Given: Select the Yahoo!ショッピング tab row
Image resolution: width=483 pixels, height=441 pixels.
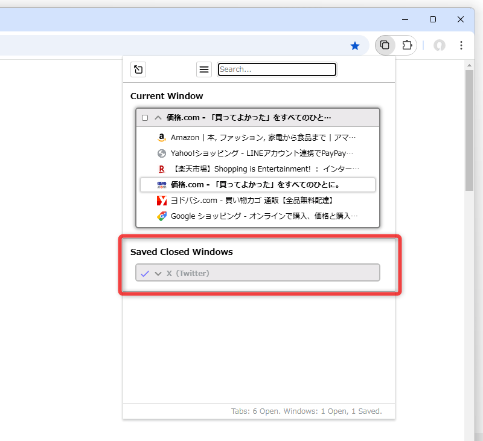Looking at the screenshot, I should [258, 153].
